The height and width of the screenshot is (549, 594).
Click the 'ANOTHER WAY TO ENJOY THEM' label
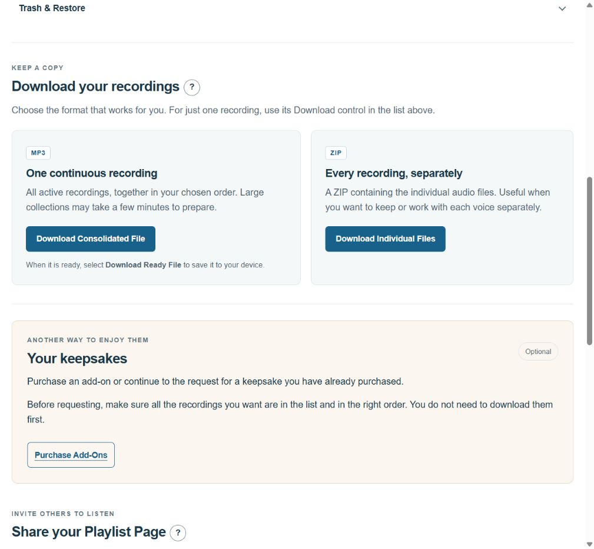click(x=88, y=340)
